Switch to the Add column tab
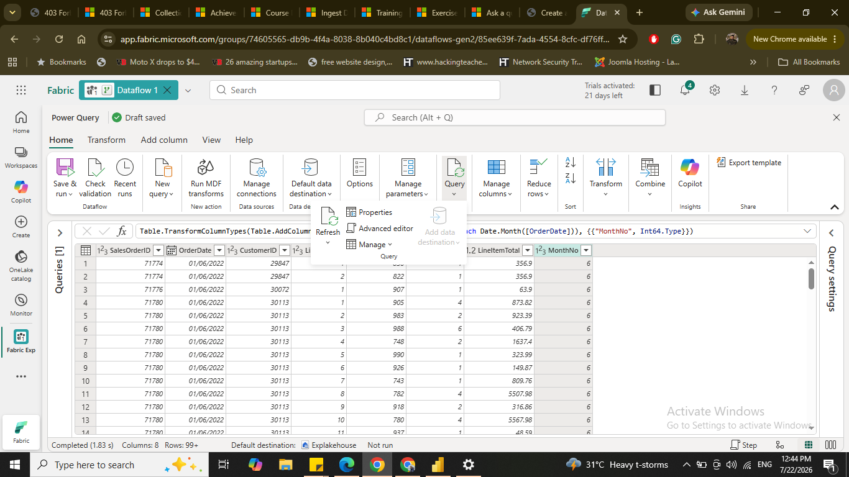This screenshot has height=477, width=849. [164, 140]
